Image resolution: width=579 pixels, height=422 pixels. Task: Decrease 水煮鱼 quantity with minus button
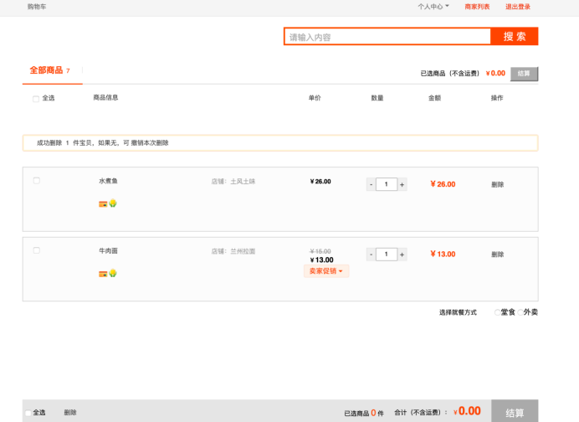tap(371, 184)
